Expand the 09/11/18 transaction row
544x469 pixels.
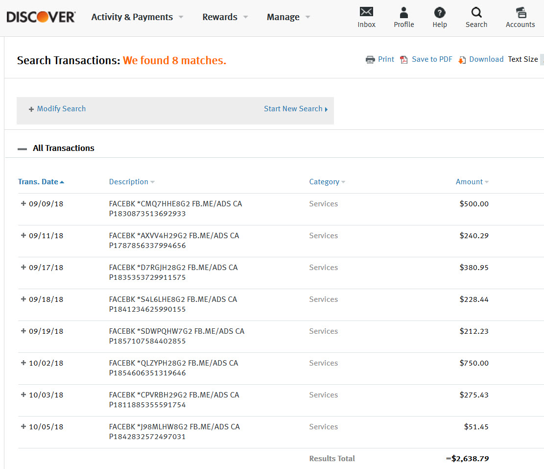coord(23,235)
